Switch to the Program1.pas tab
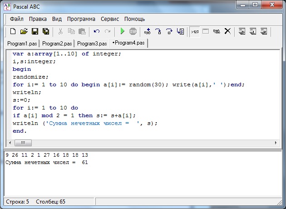The image size is (286, 209). coord(22,44)
